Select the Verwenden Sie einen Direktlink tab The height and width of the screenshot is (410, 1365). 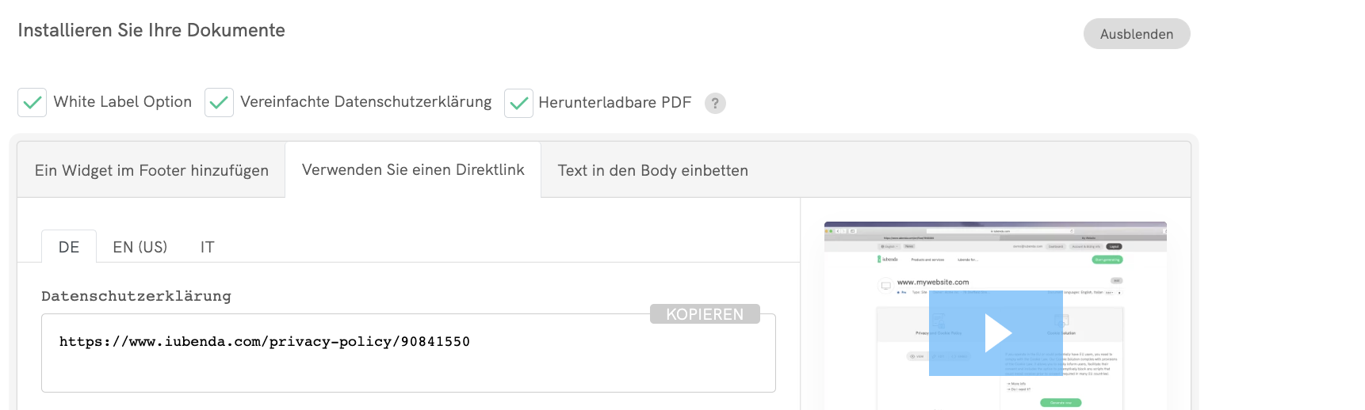[413, 170]
